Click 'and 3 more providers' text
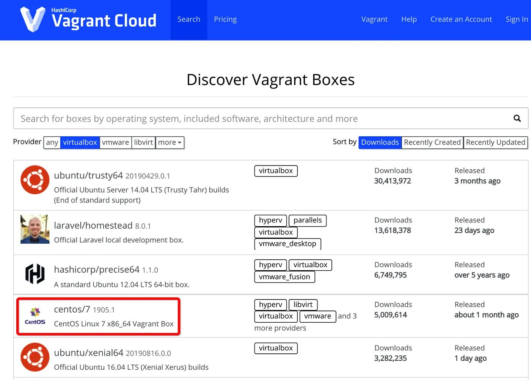 click(306, 322)
